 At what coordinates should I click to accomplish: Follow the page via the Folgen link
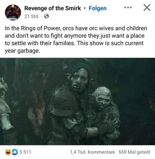click(x=98, y=8)
